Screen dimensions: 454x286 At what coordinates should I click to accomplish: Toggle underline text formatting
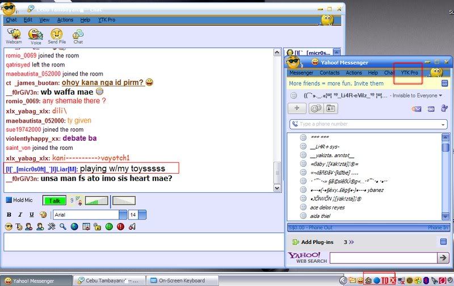(x=32, y=214)
